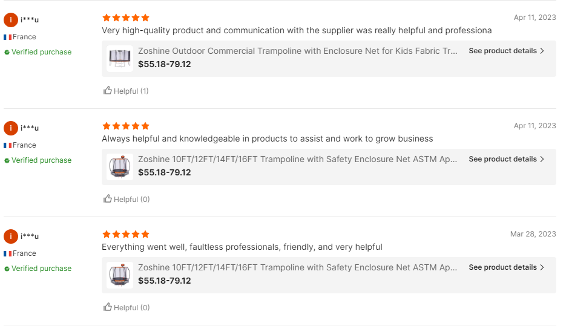Expand 'See product details' in Mar 28 review
This screenshot has height=326, width=569.
pos(506,267)
